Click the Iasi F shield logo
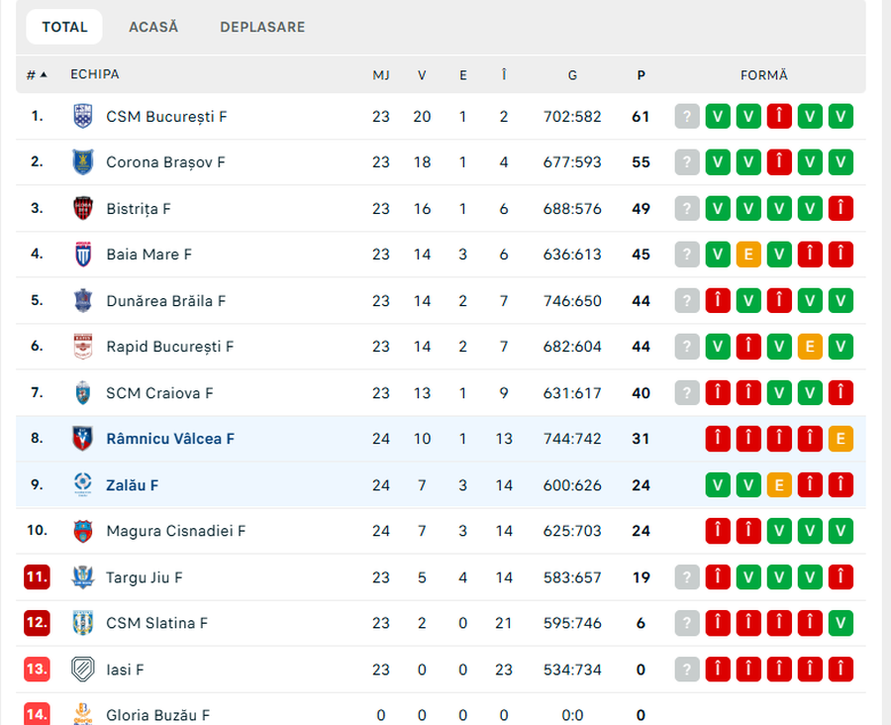 click(x=83, y=670)
